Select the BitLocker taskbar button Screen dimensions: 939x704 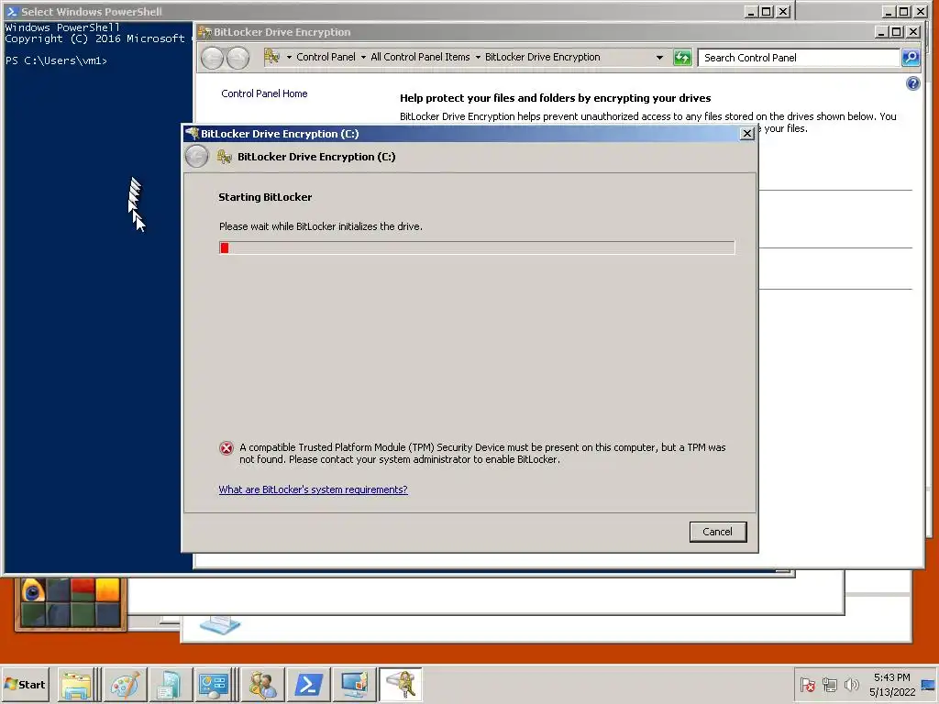pos(401,684)
